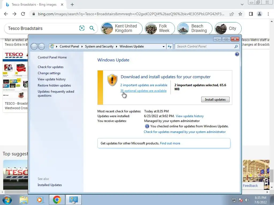Click Restore hidden updates
This screenshot has width=274, height=205.
coord(54,85)
